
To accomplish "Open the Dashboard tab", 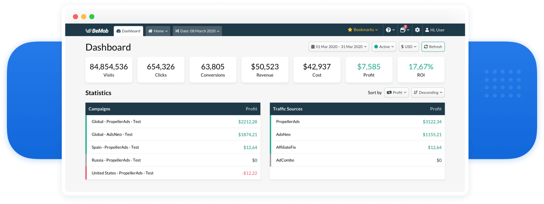I will pyautogui.click(x=128, y=31).
